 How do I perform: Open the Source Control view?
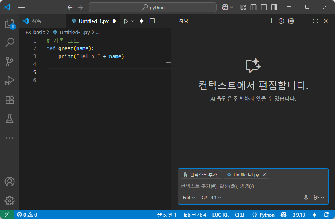point(10,62)
